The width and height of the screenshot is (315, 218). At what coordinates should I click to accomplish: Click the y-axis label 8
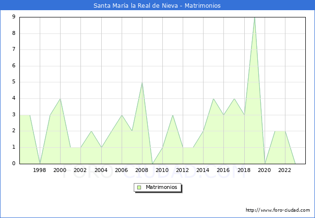coord(14,33)
